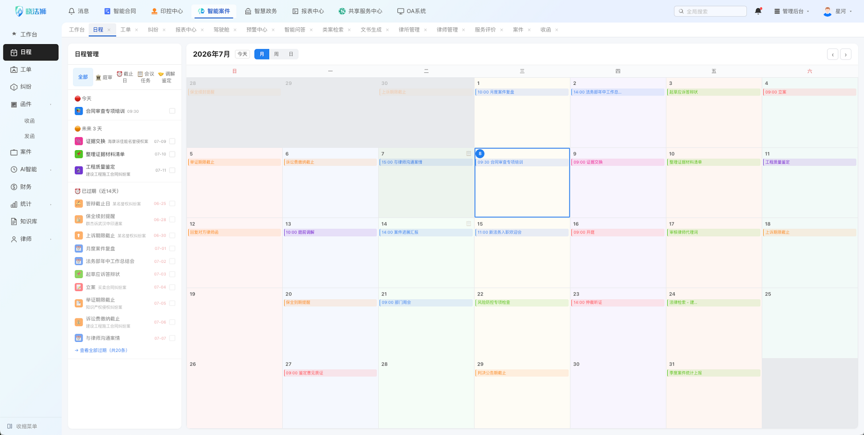Open the 管理后台 dropdown

pyautogui.click(x=792, y=11)
